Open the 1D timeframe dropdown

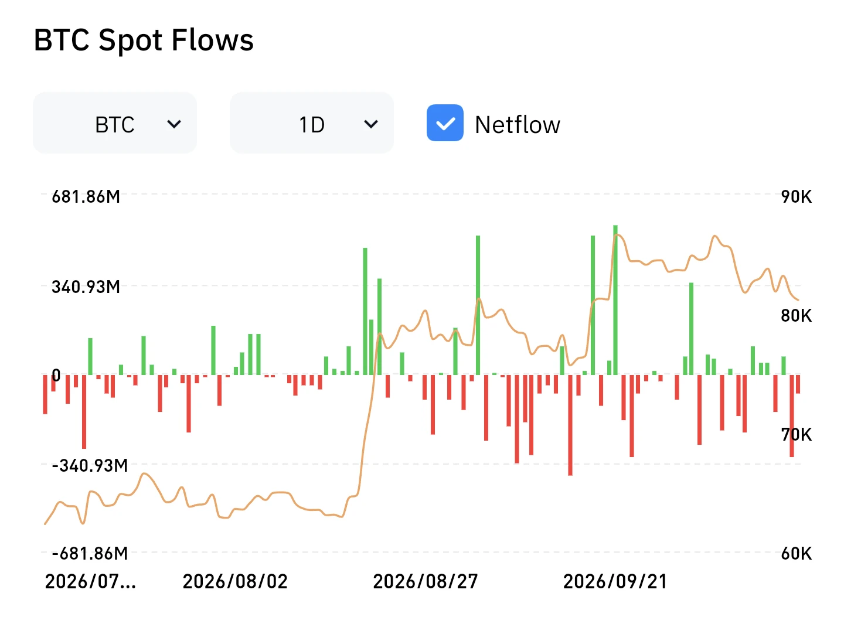click(x=312, y=123)
